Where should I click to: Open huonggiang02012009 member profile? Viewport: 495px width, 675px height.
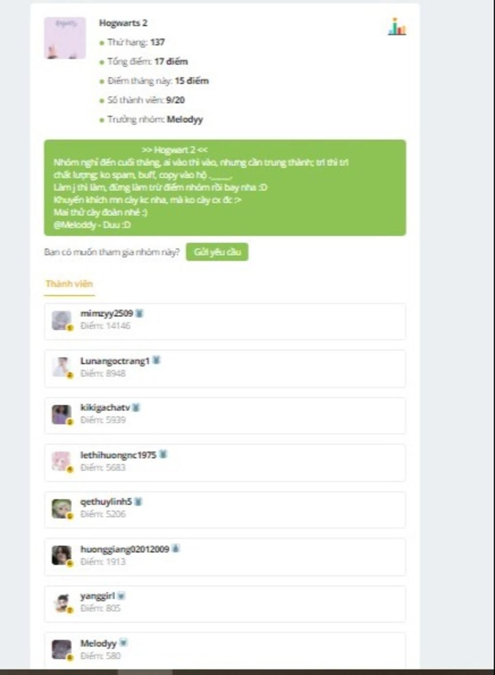[125, 549]
